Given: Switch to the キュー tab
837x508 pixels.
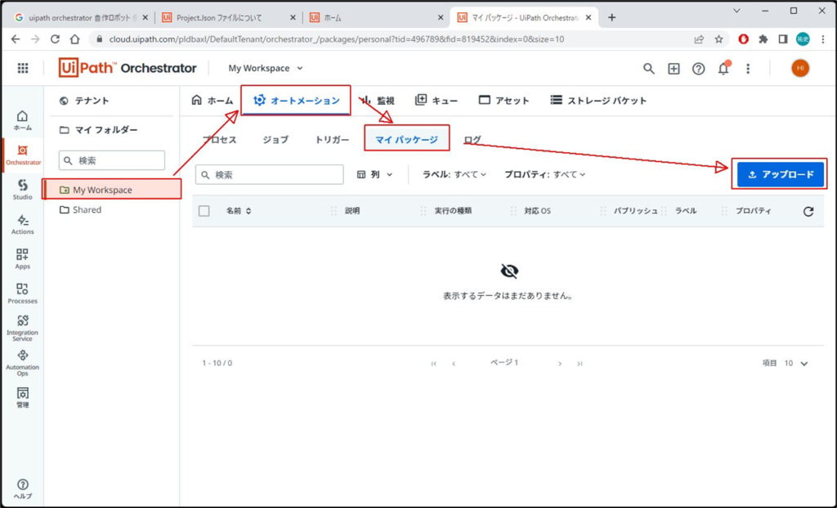Looking at the screenshot, I should coord(436,101).
